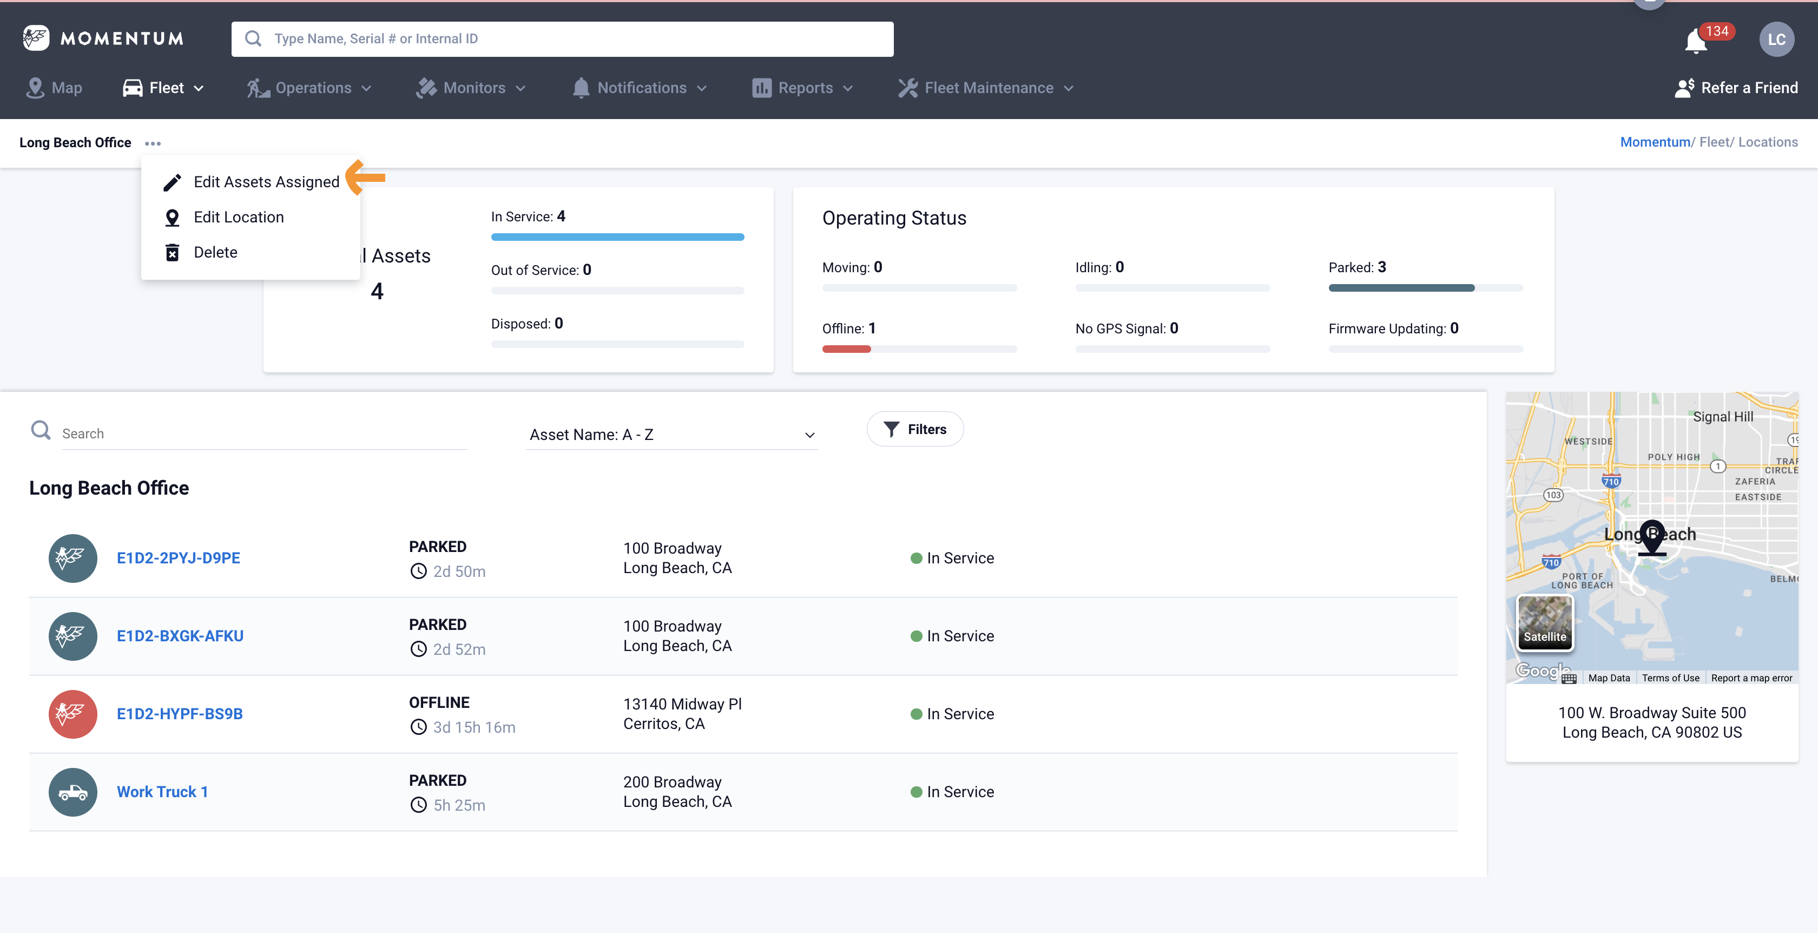The width and height of the screenshot is (1818, 933).
Task: Click the map keyboard shortcuts icon
Action: coord(1568,679)
